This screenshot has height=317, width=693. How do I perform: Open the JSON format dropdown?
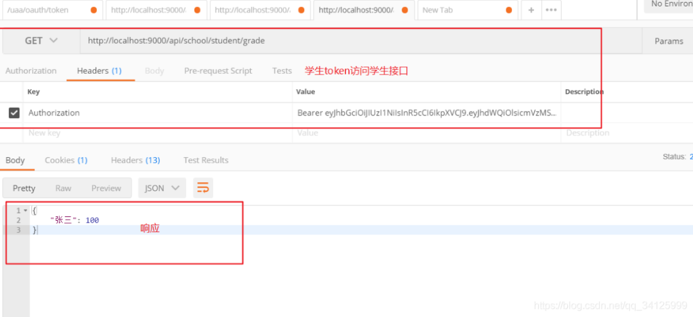(x=162, y=188)
